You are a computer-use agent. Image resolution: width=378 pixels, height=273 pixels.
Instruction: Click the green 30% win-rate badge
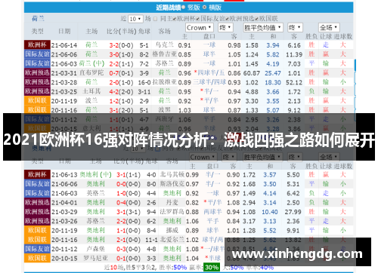pos(212,267)
